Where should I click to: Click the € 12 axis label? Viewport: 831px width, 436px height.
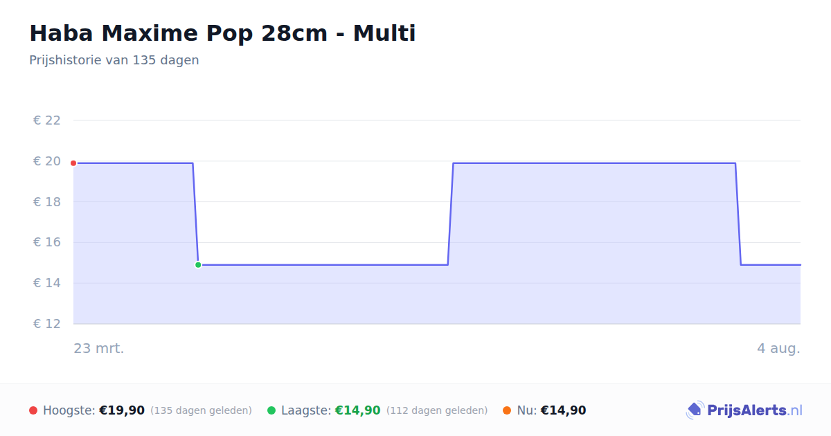coord(47,324)
